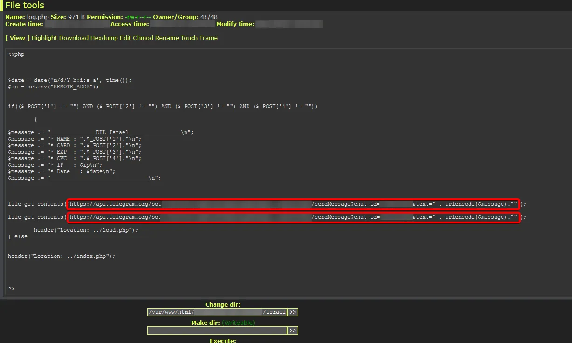Focus the Change dir path field
This screenshot has width=572, height=343.
pos(217,312)
